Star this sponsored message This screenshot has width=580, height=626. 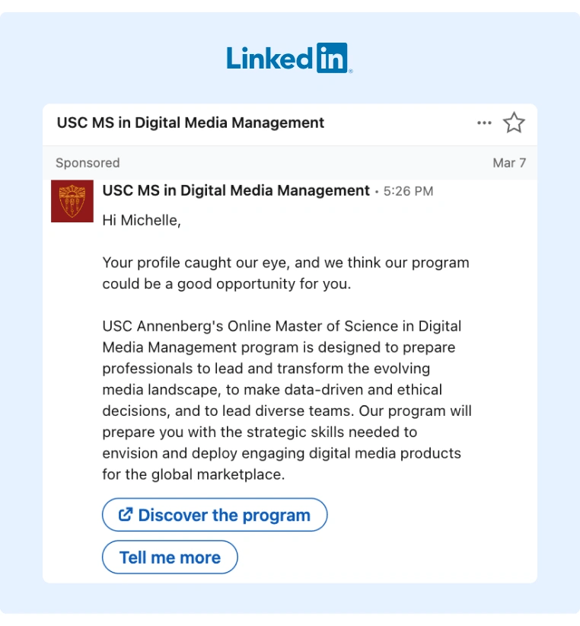coord(515,123)
